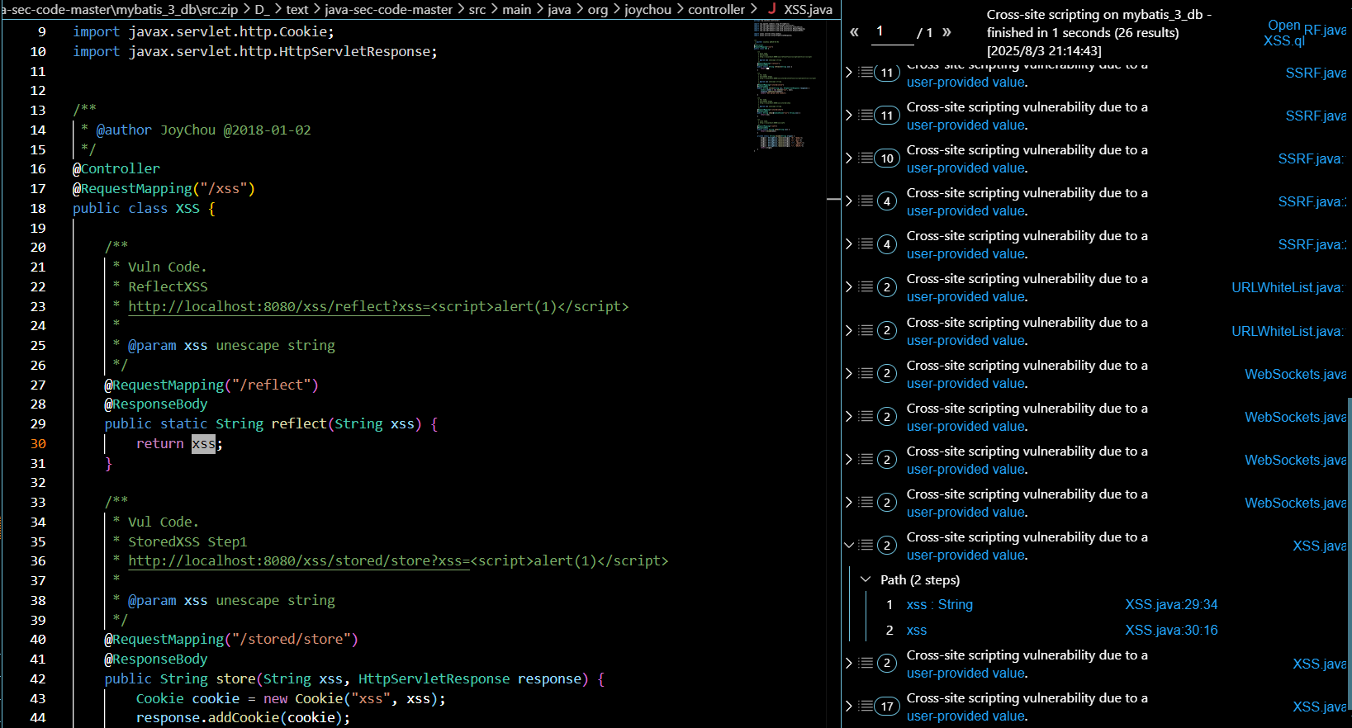Expand the result with 10 path steps
The height and width of the screenshot is (728, 1352).
pos(849,158)
